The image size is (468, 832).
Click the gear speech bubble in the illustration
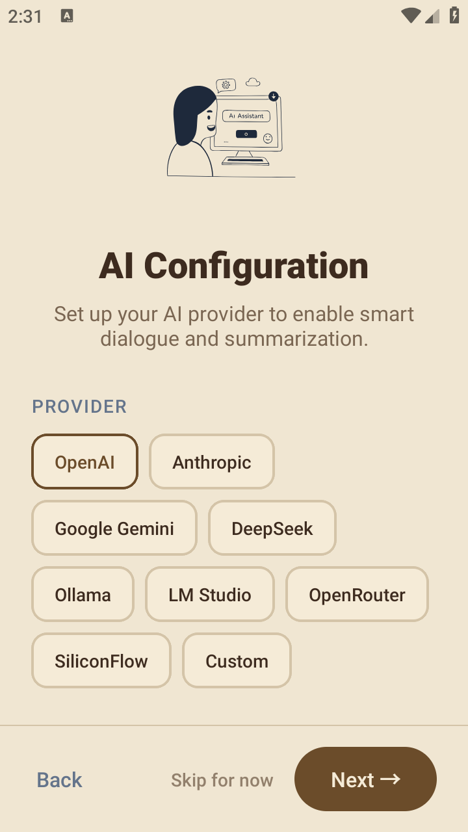(226, 84)
